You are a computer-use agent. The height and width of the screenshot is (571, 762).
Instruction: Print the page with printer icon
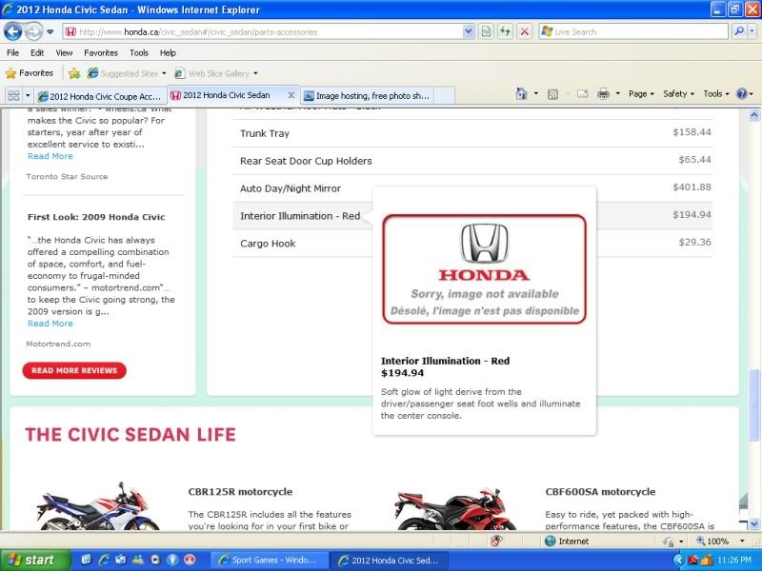point(603,94)
